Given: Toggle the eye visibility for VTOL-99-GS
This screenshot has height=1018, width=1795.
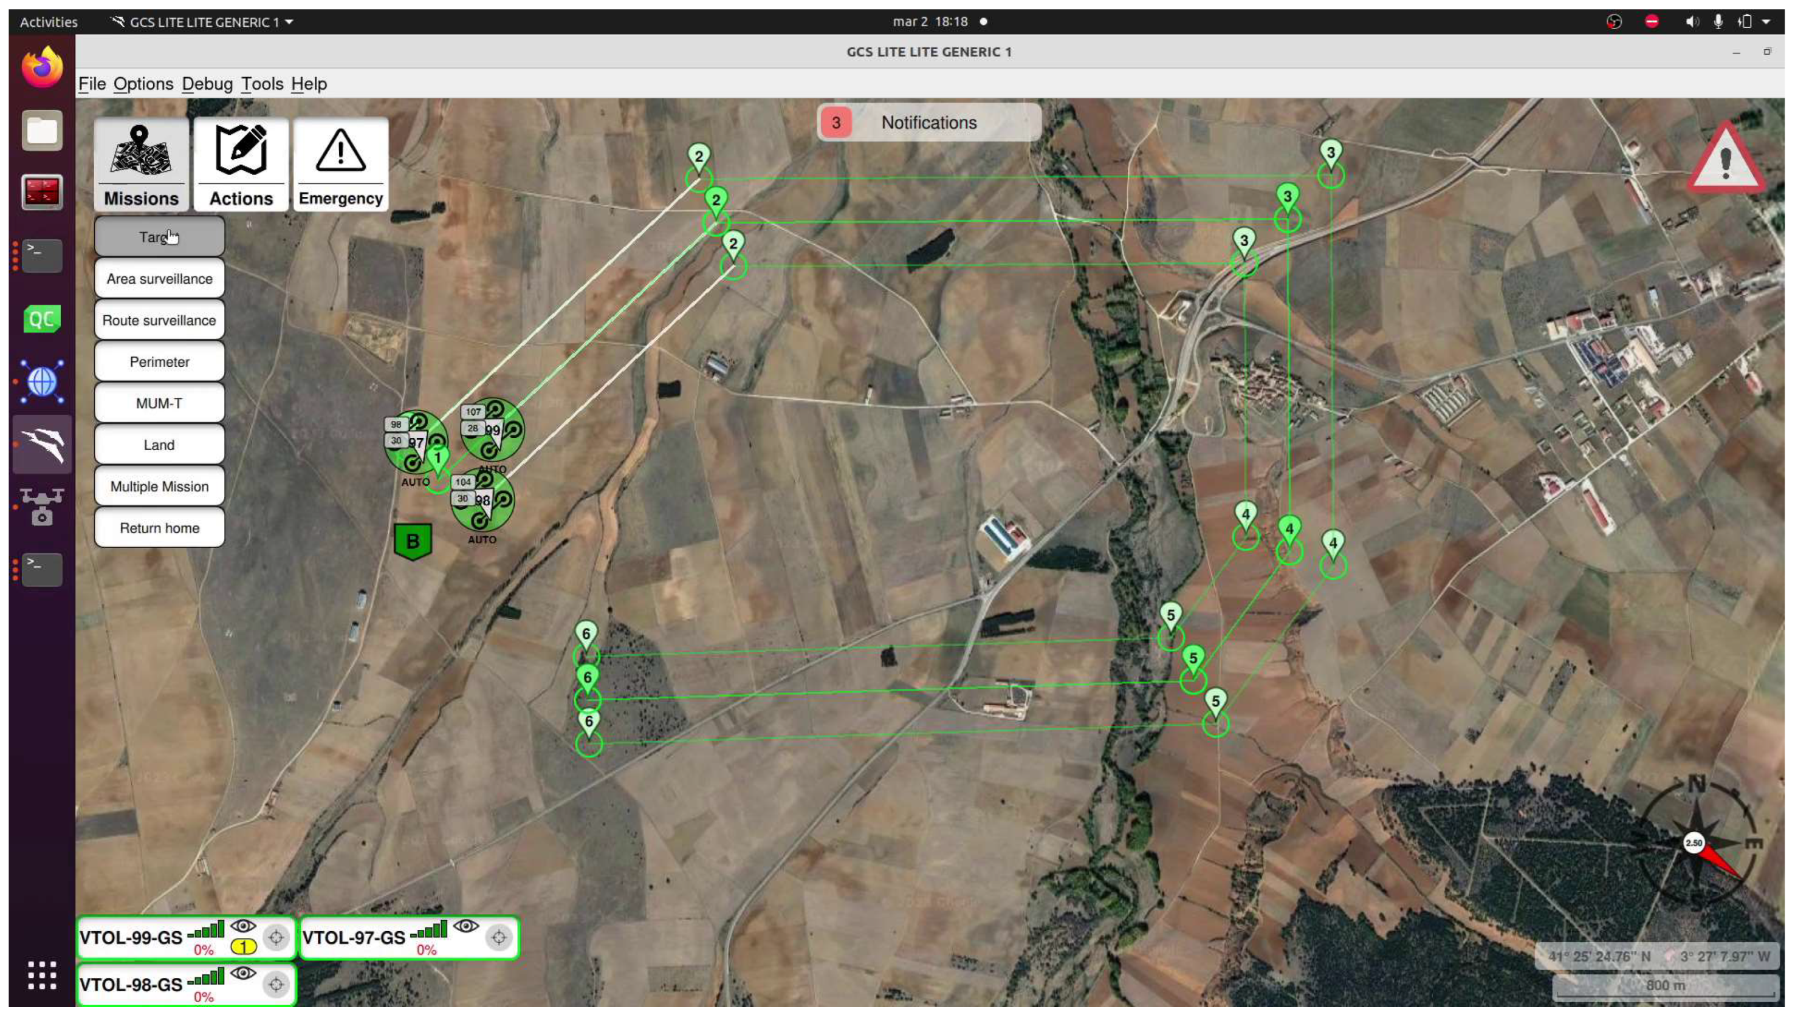Looking at the screenshot, I should click(243, 926).
